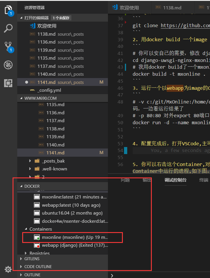Open the github.com link on line 37
Image resolution: width=210 pixels, height=278 pixels.
click(185, 25)
